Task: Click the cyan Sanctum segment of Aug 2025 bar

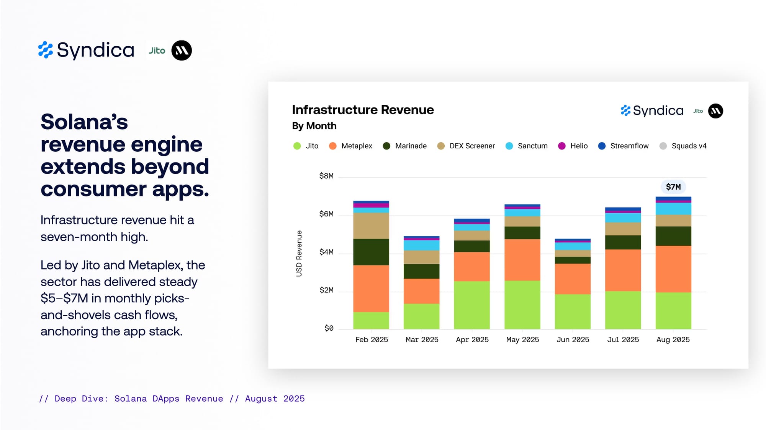Action: (673, 209)
